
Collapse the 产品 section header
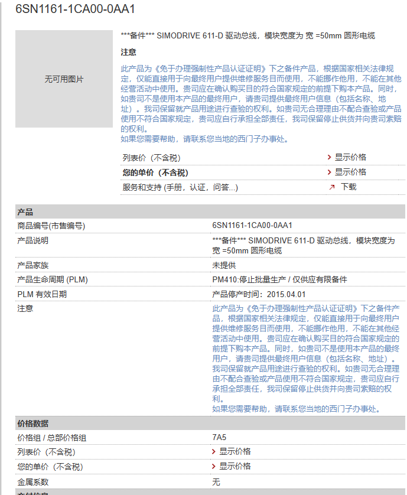pyautogui.click(x=26, y=213)
